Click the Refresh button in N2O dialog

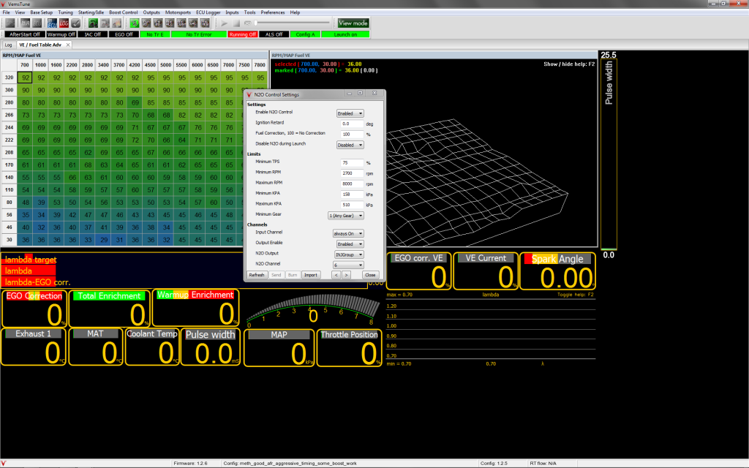(x=256, y=275)
